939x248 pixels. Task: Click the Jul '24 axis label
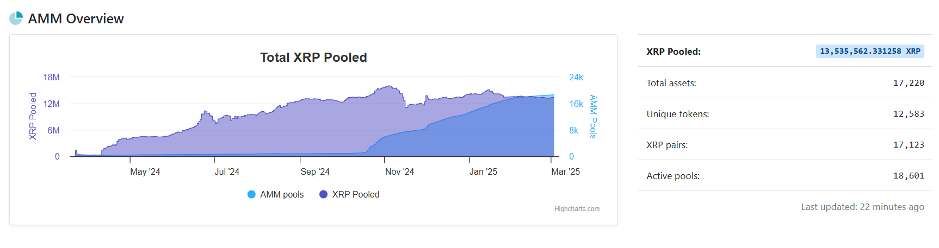[x=227, y=172]
